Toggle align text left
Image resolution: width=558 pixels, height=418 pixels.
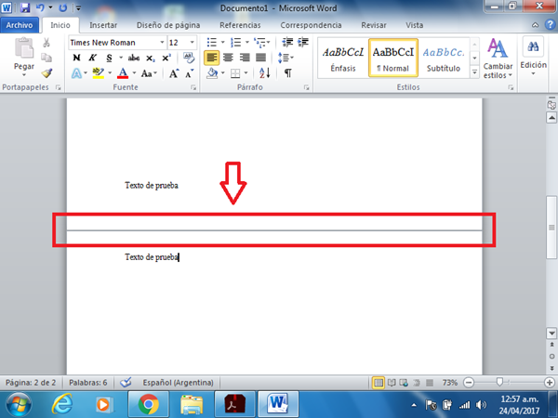211,58
